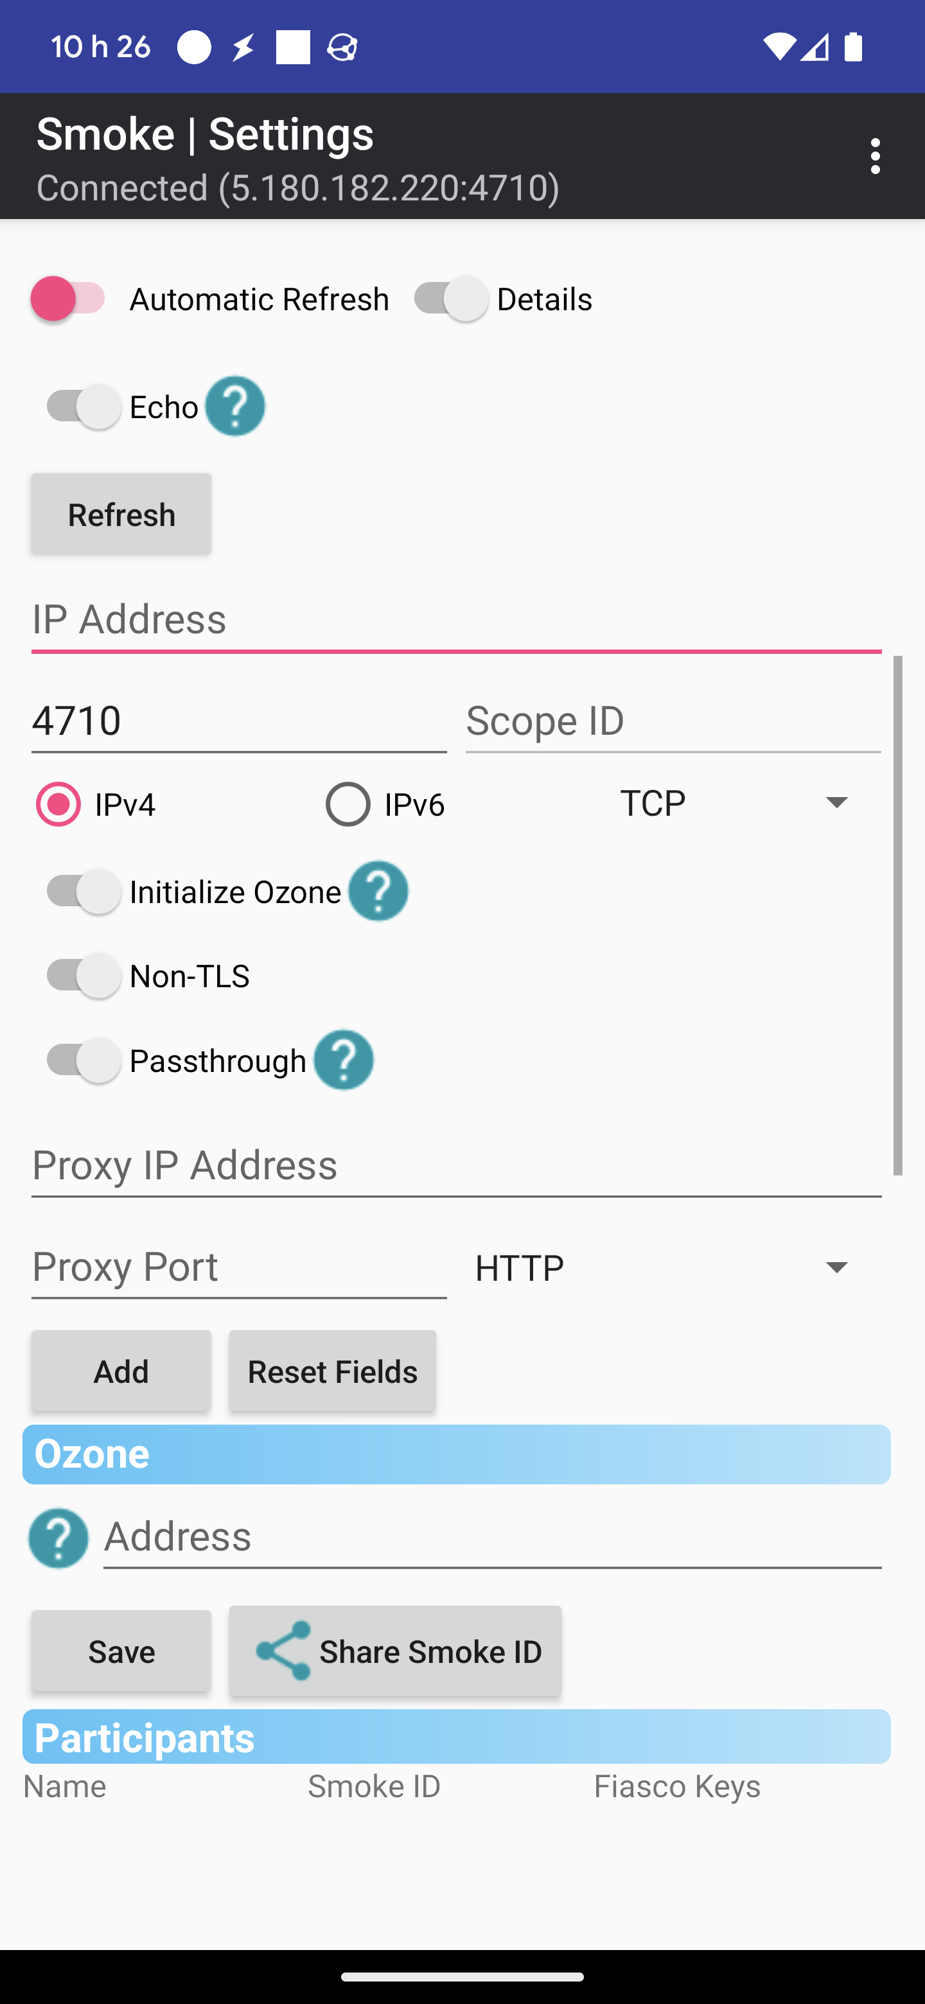Disable Automatic Refresh

click(67, 298)
